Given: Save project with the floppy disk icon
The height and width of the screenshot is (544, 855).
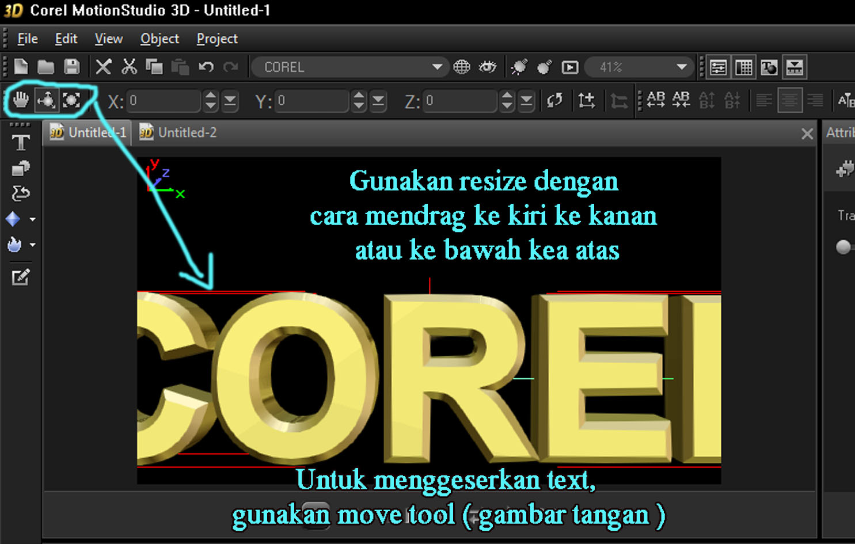Looking at the screenshot, I should (x=71, y=67).
